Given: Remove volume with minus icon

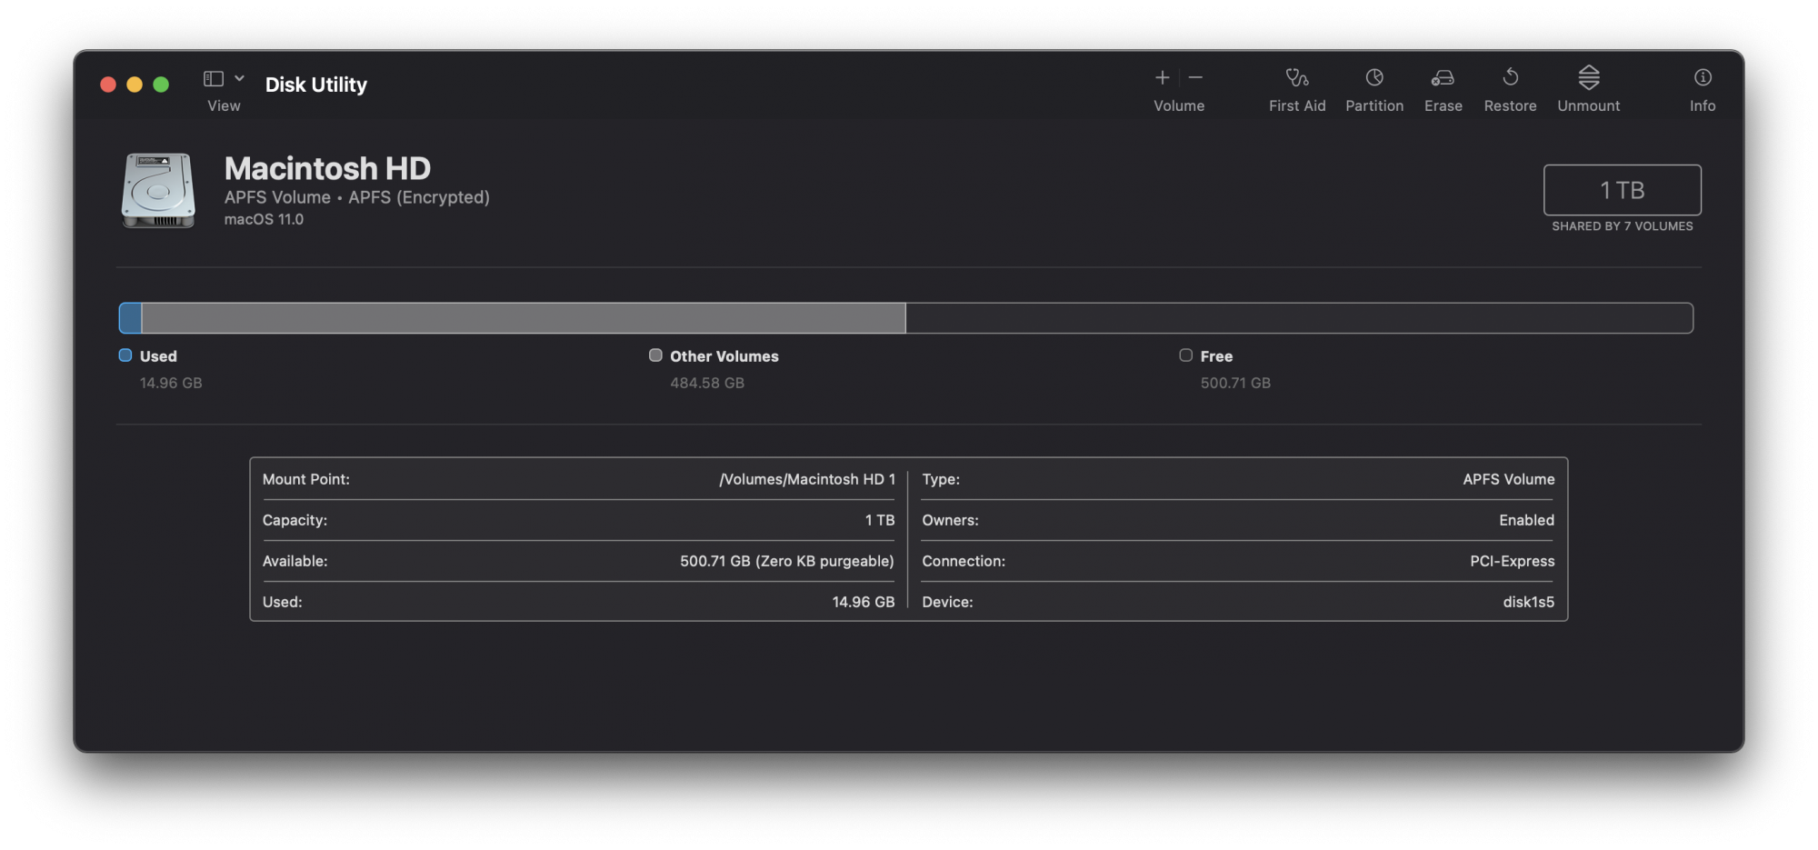Looking at the screenshot, I should click(x=1195, y=78).
